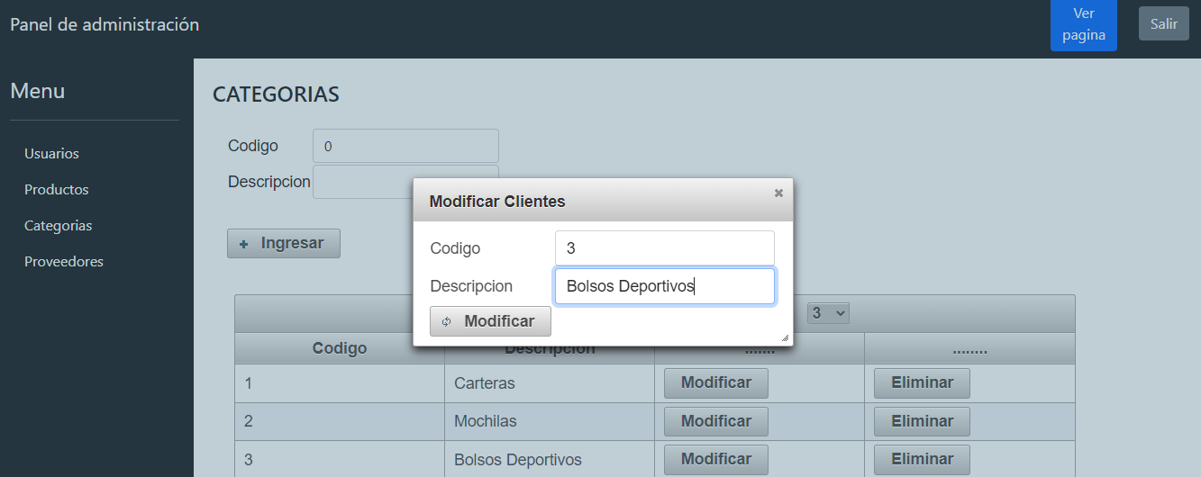The height and width of the screenshot is (477, 1201).
Task: Click Eliminar for the Mochilas row
Action: (x=922, y=421)
